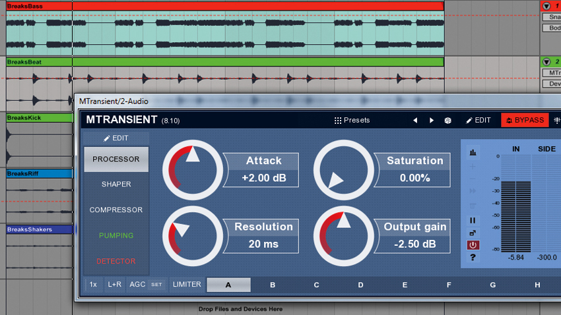561x315 pixels.
Task: Open the 1x oversampling selector
Action: [x=93, y=285]
